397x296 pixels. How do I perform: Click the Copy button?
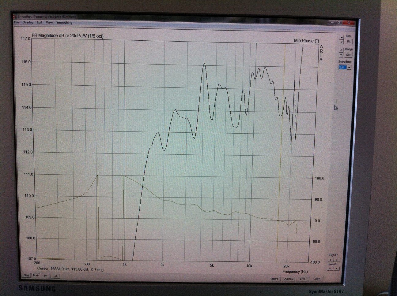click(316, 279)
